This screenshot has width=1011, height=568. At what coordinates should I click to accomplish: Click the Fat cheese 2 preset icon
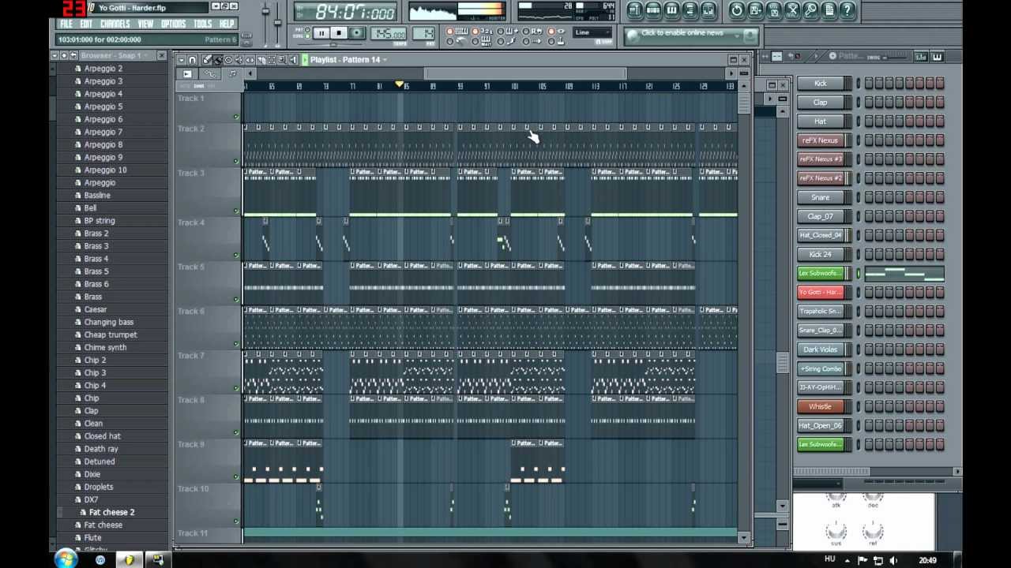tap(83, 512)
